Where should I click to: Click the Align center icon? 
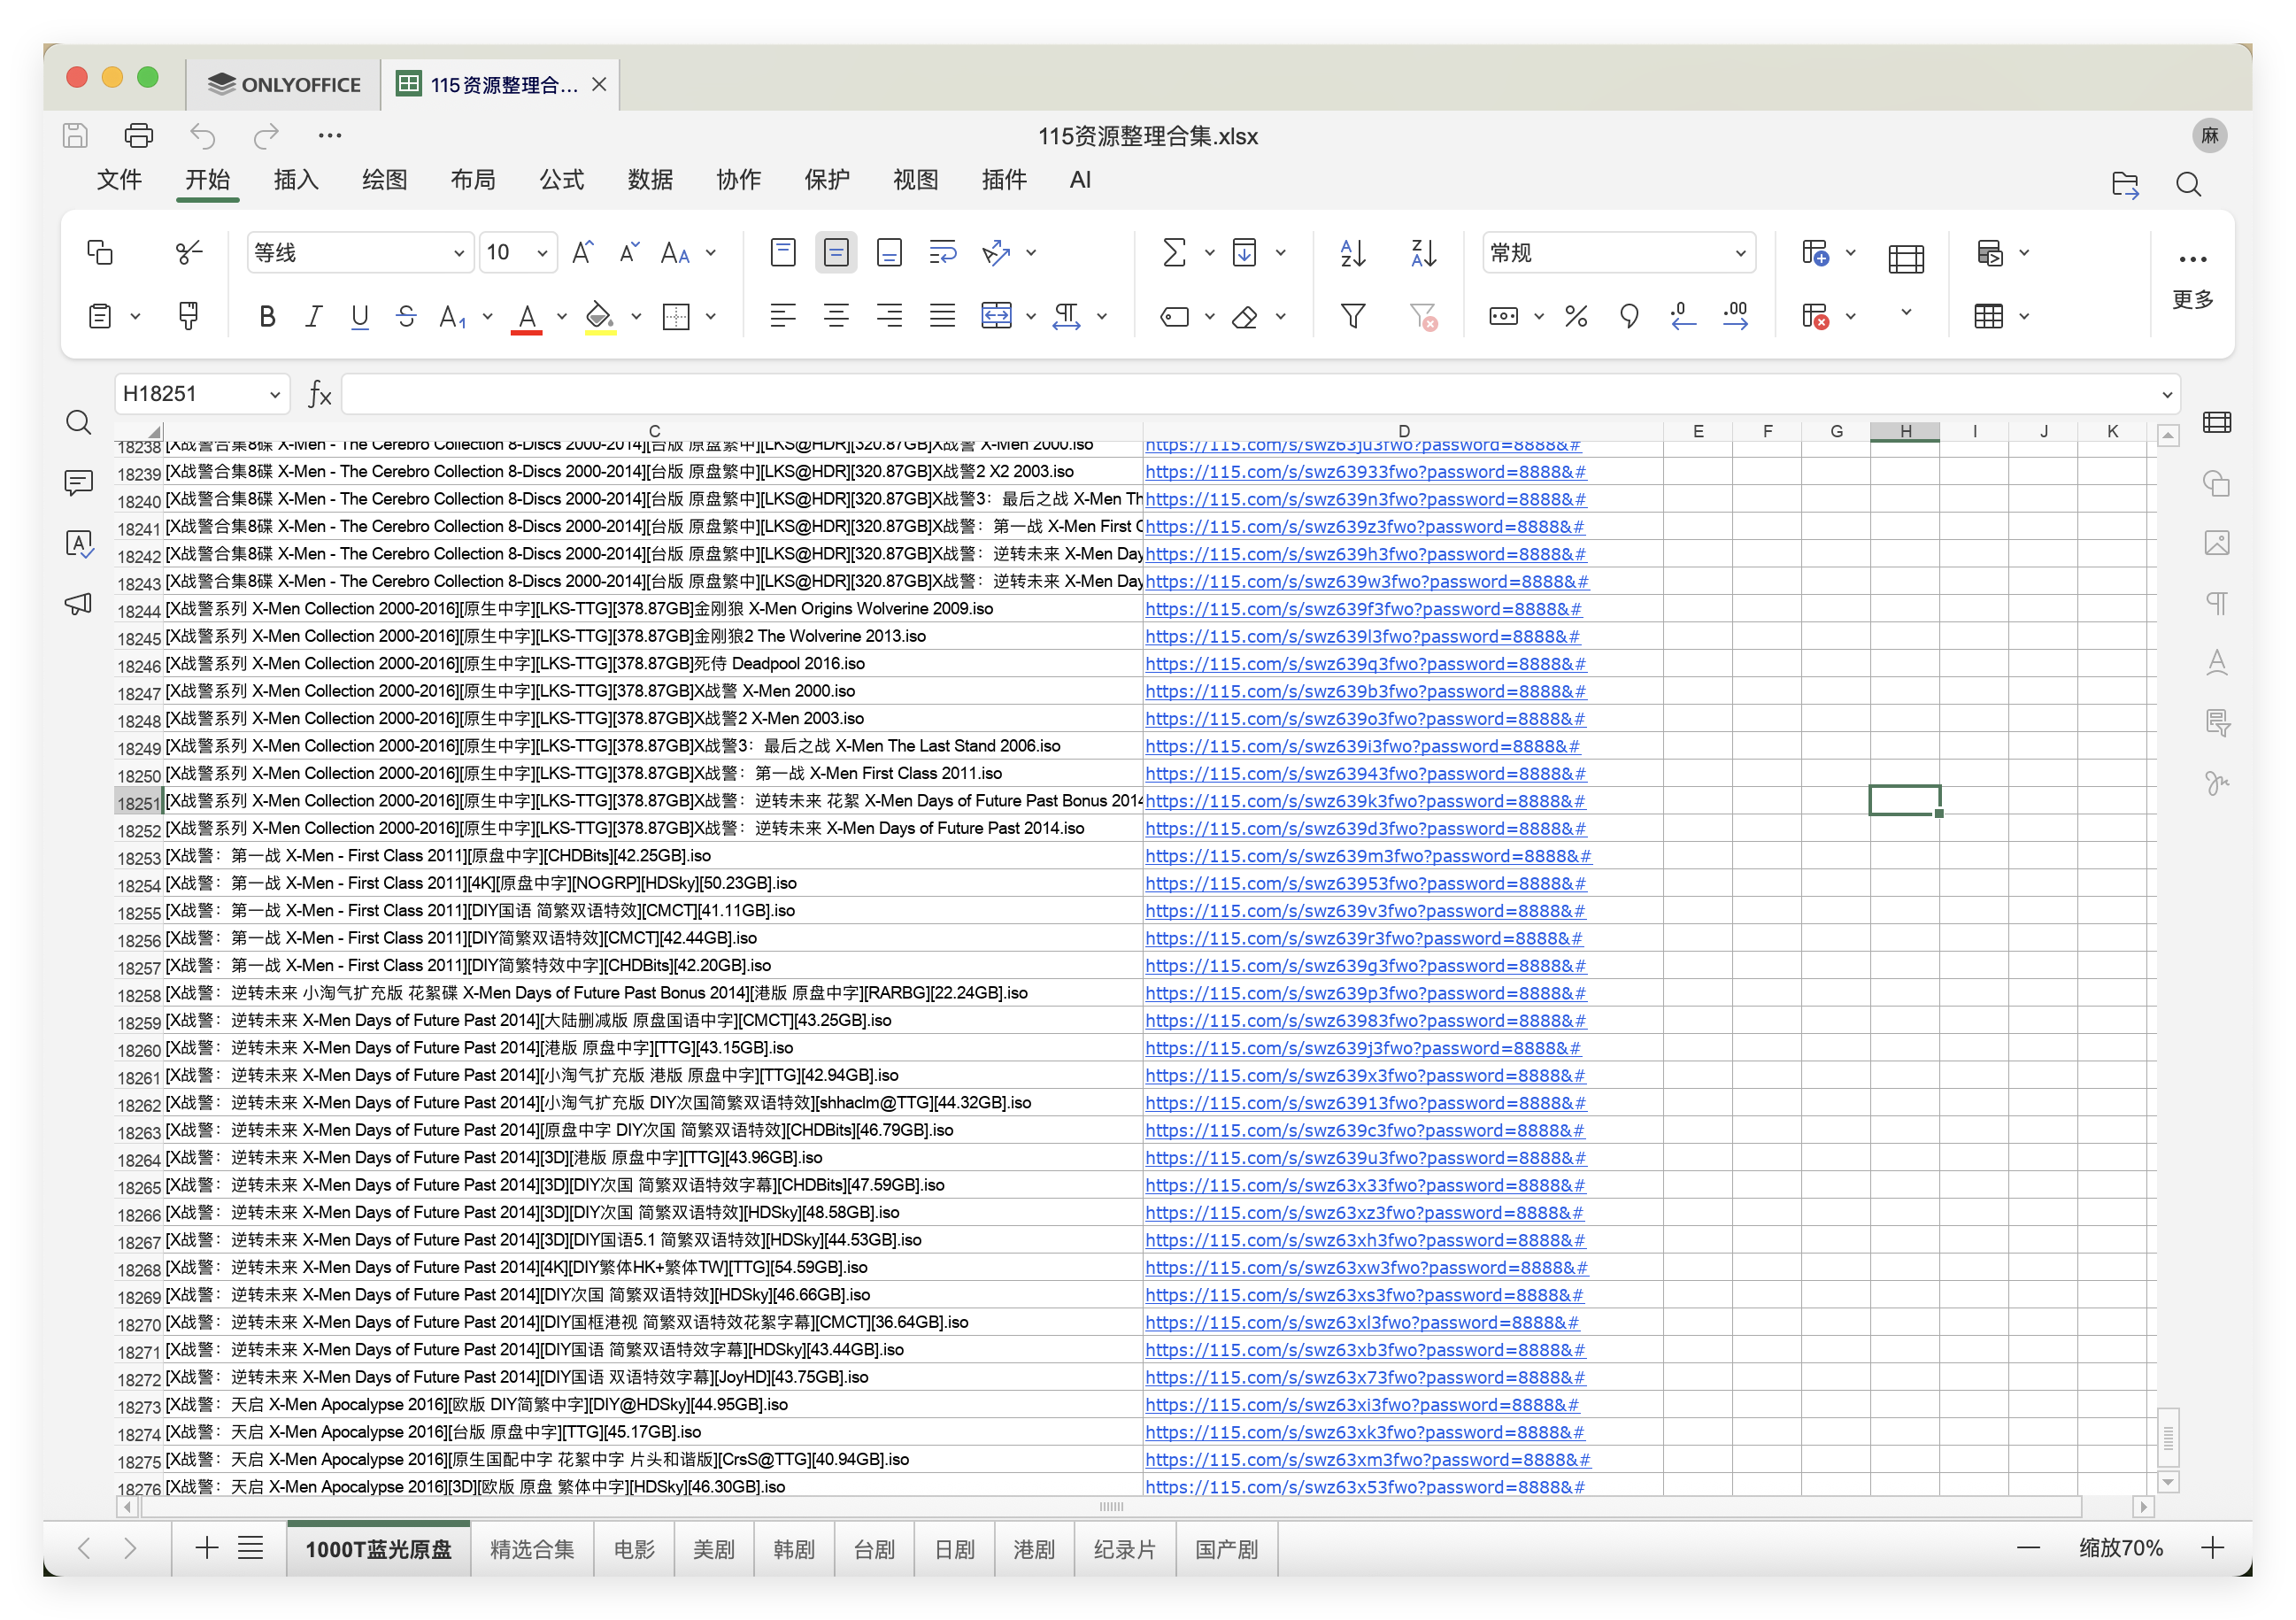pyautogui.click(x=836, y=316)
